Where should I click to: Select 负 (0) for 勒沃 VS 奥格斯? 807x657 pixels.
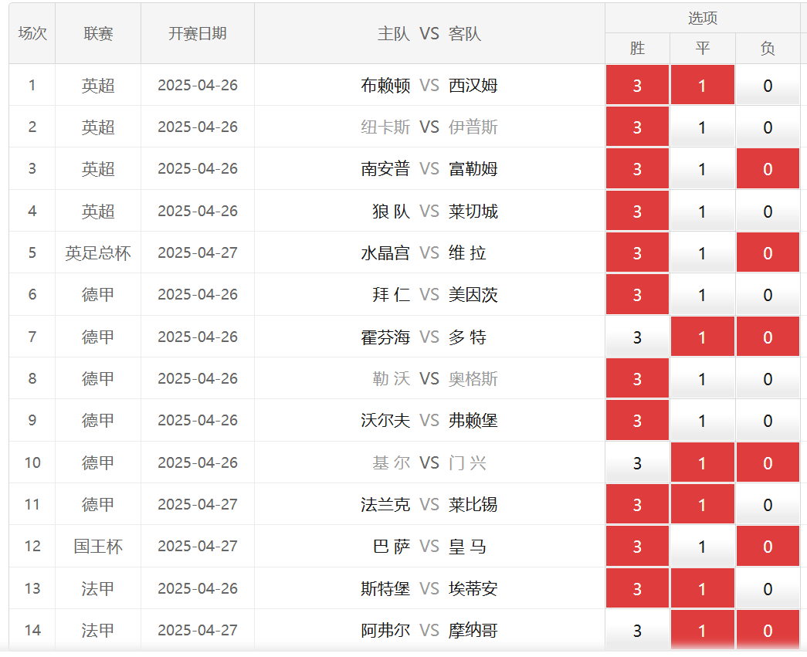tap(768, 378)
